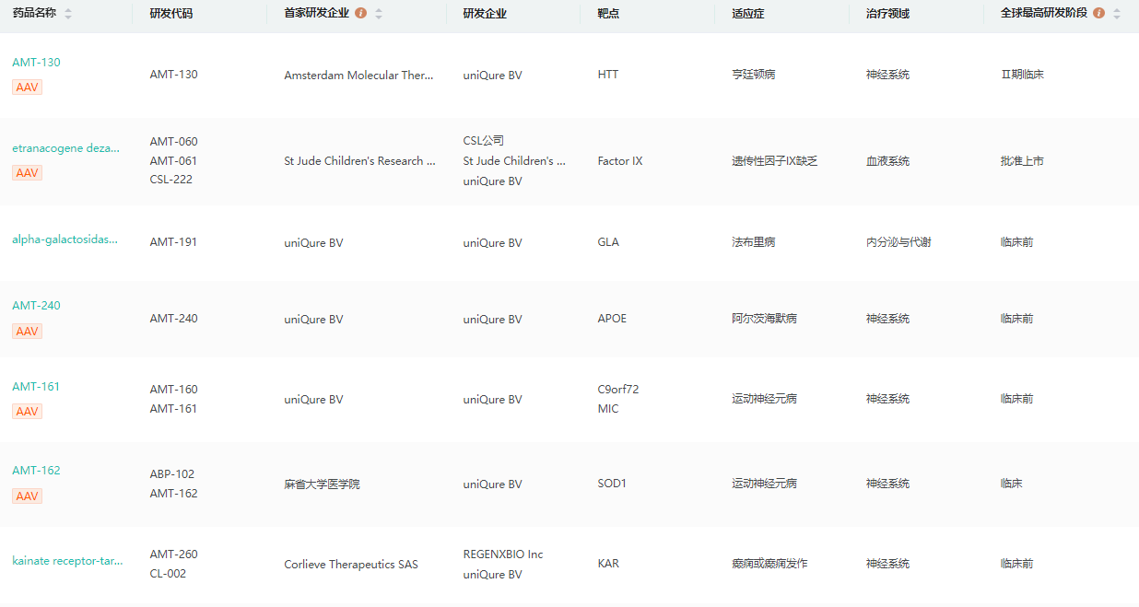Viewport: 1139px width, 607px height.
Task: Open the AMT-240 drug link
Action: [36, 306]
